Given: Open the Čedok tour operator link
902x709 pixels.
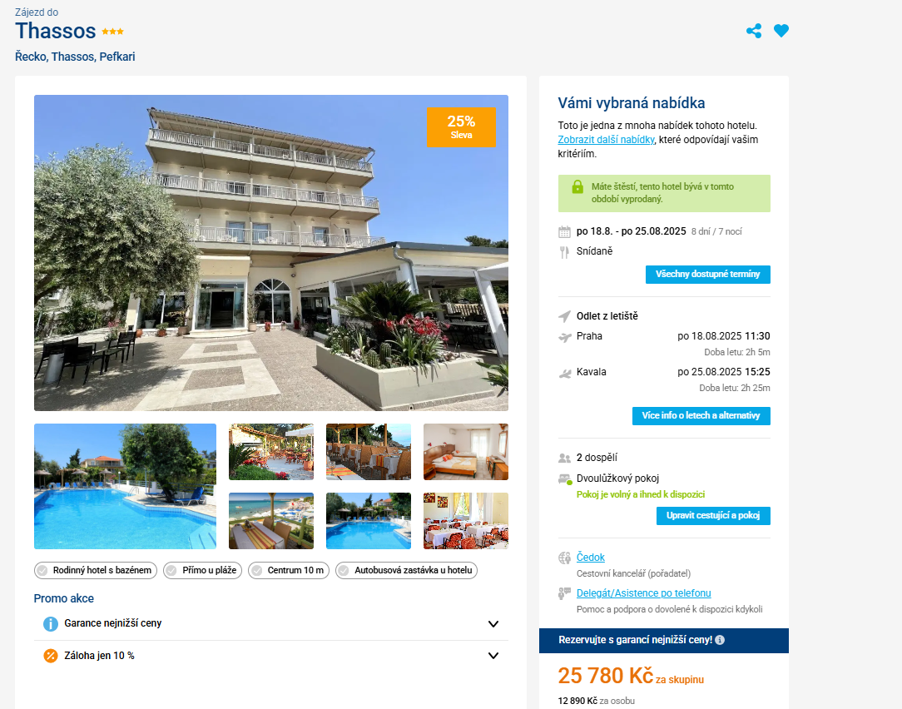Looking at the screenshot, I should 590,557.
